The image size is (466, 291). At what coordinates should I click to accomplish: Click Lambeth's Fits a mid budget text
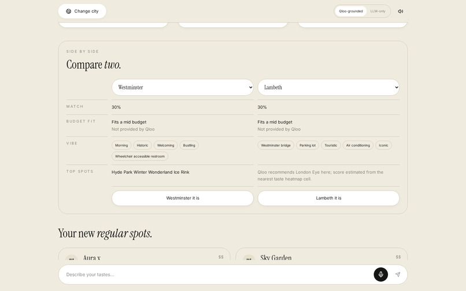point(275,122)
